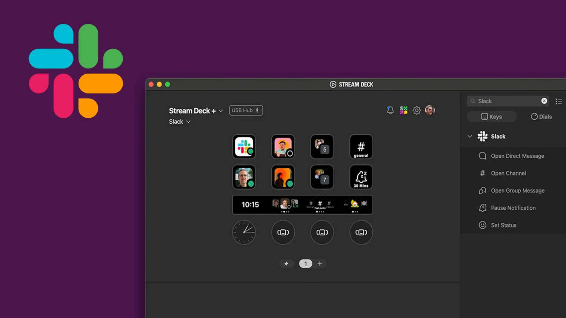Viewport: 566px width, 318px height.
Task: Click the contacts segment on touch strip
Action: click(286, 205)
